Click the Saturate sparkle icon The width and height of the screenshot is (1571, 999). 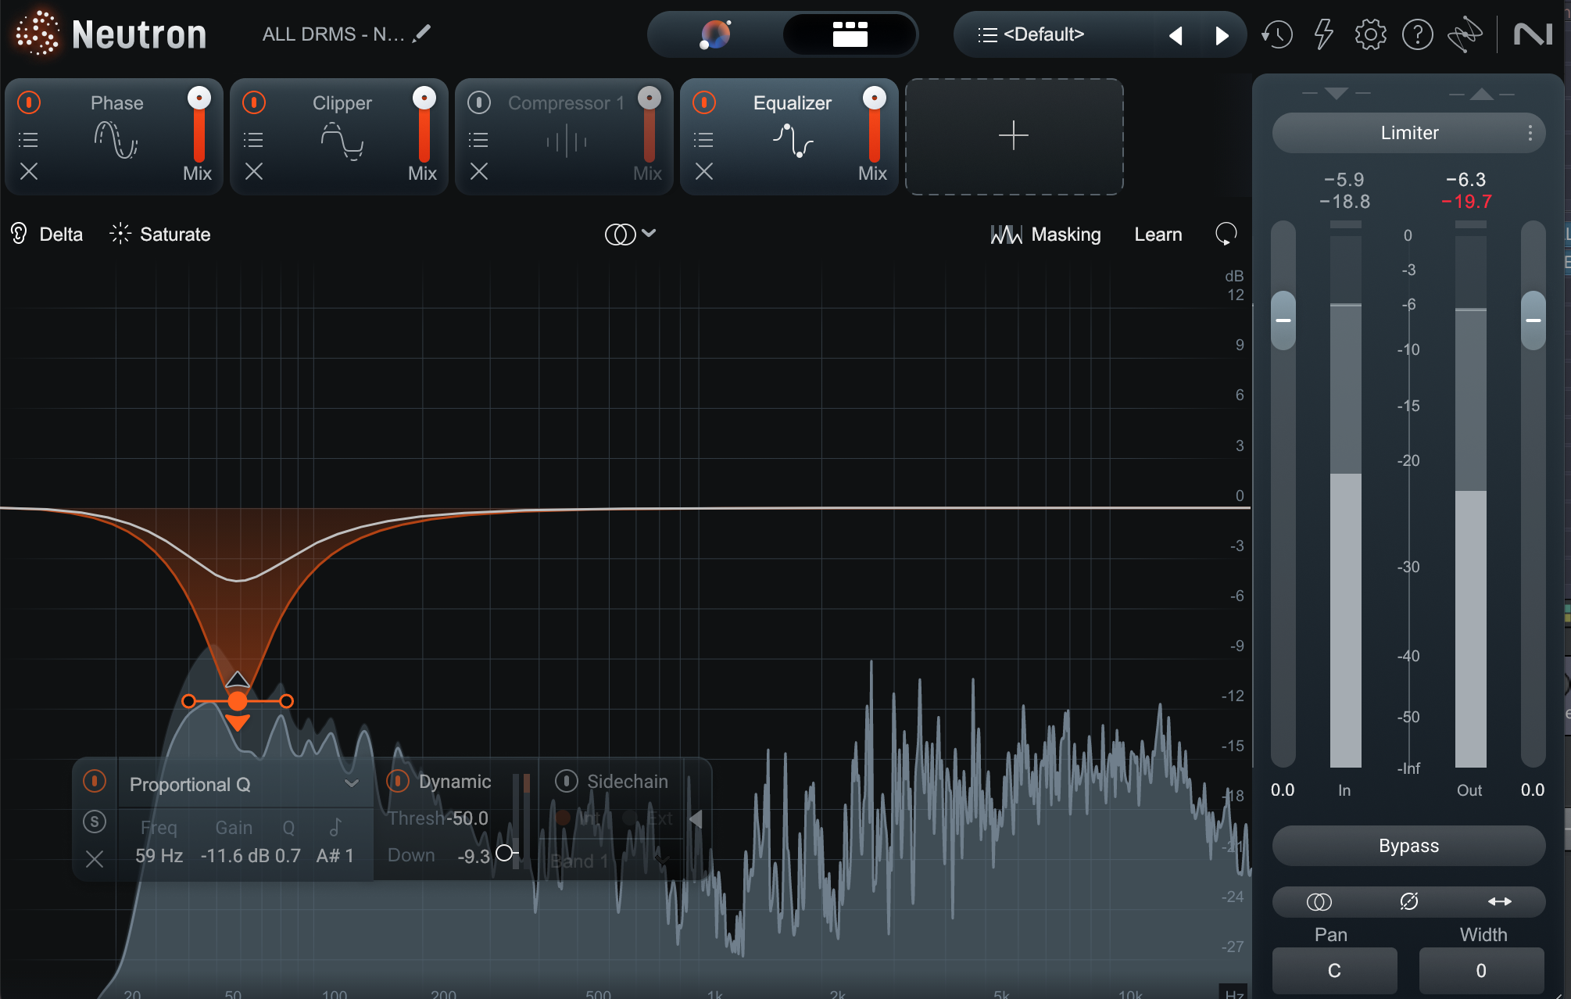click(x=120, y=234)
